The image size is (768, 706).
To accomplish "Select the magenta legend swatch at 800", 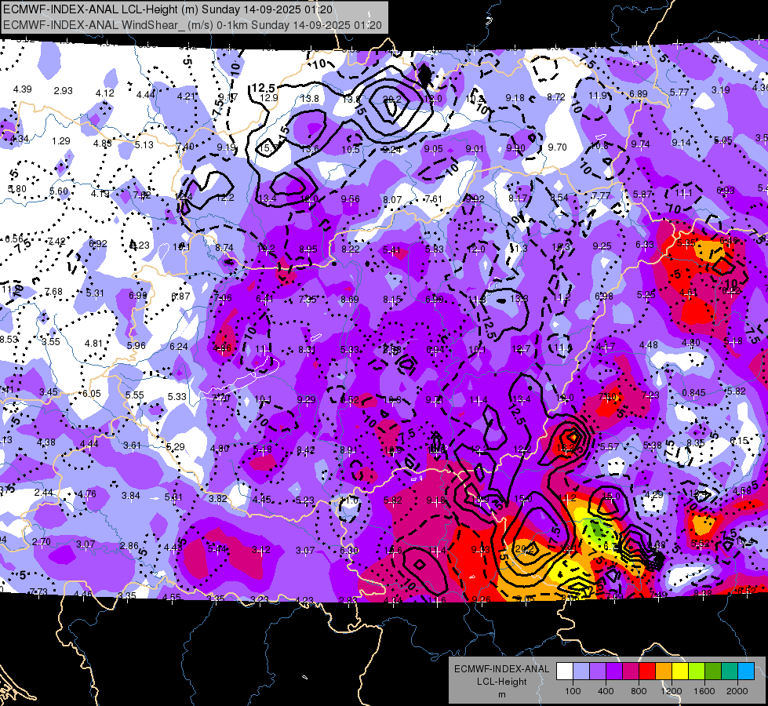I will 631,671.
